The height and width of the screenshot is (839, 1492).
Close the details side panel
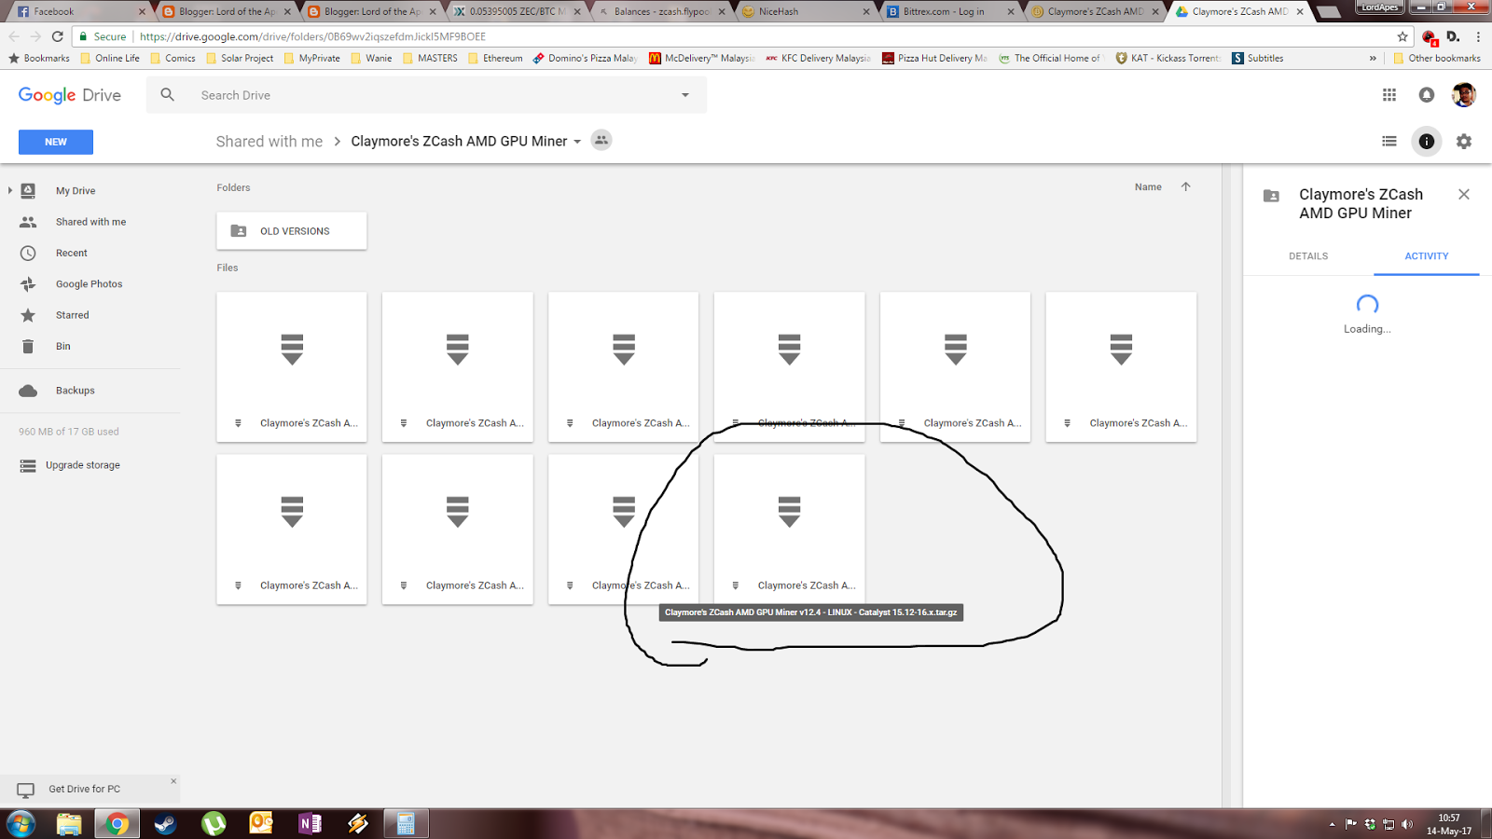(1464, 194)
